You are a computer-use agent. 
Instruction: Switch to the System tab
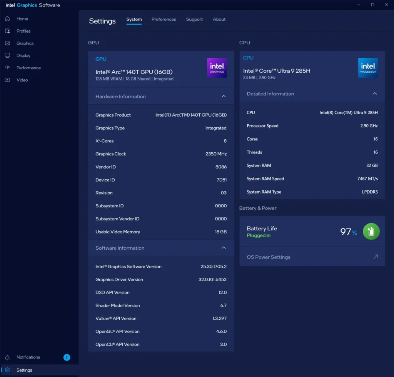(134, 19)
